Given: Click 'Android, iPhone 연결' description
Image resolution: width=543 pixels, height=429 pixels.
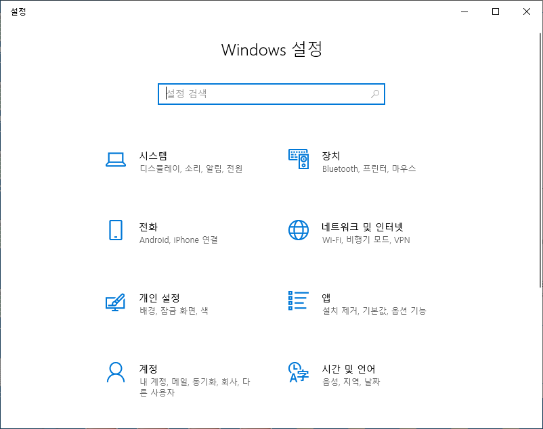Looking at the screenshot, I should click(x=178, y=240).
